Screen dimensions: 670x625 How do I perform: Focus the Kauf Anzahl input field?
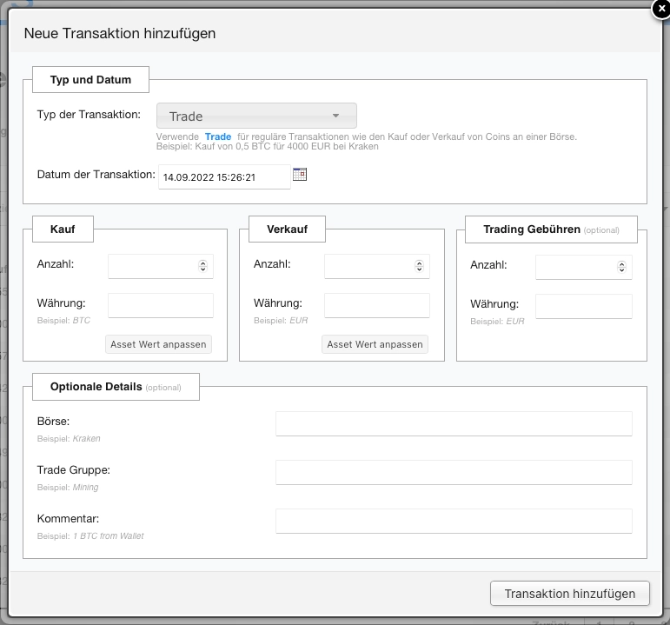152,267
